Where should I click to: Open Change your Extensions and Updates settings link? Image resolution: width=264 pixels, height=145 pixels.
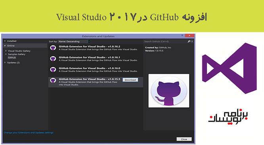[29, 133]
